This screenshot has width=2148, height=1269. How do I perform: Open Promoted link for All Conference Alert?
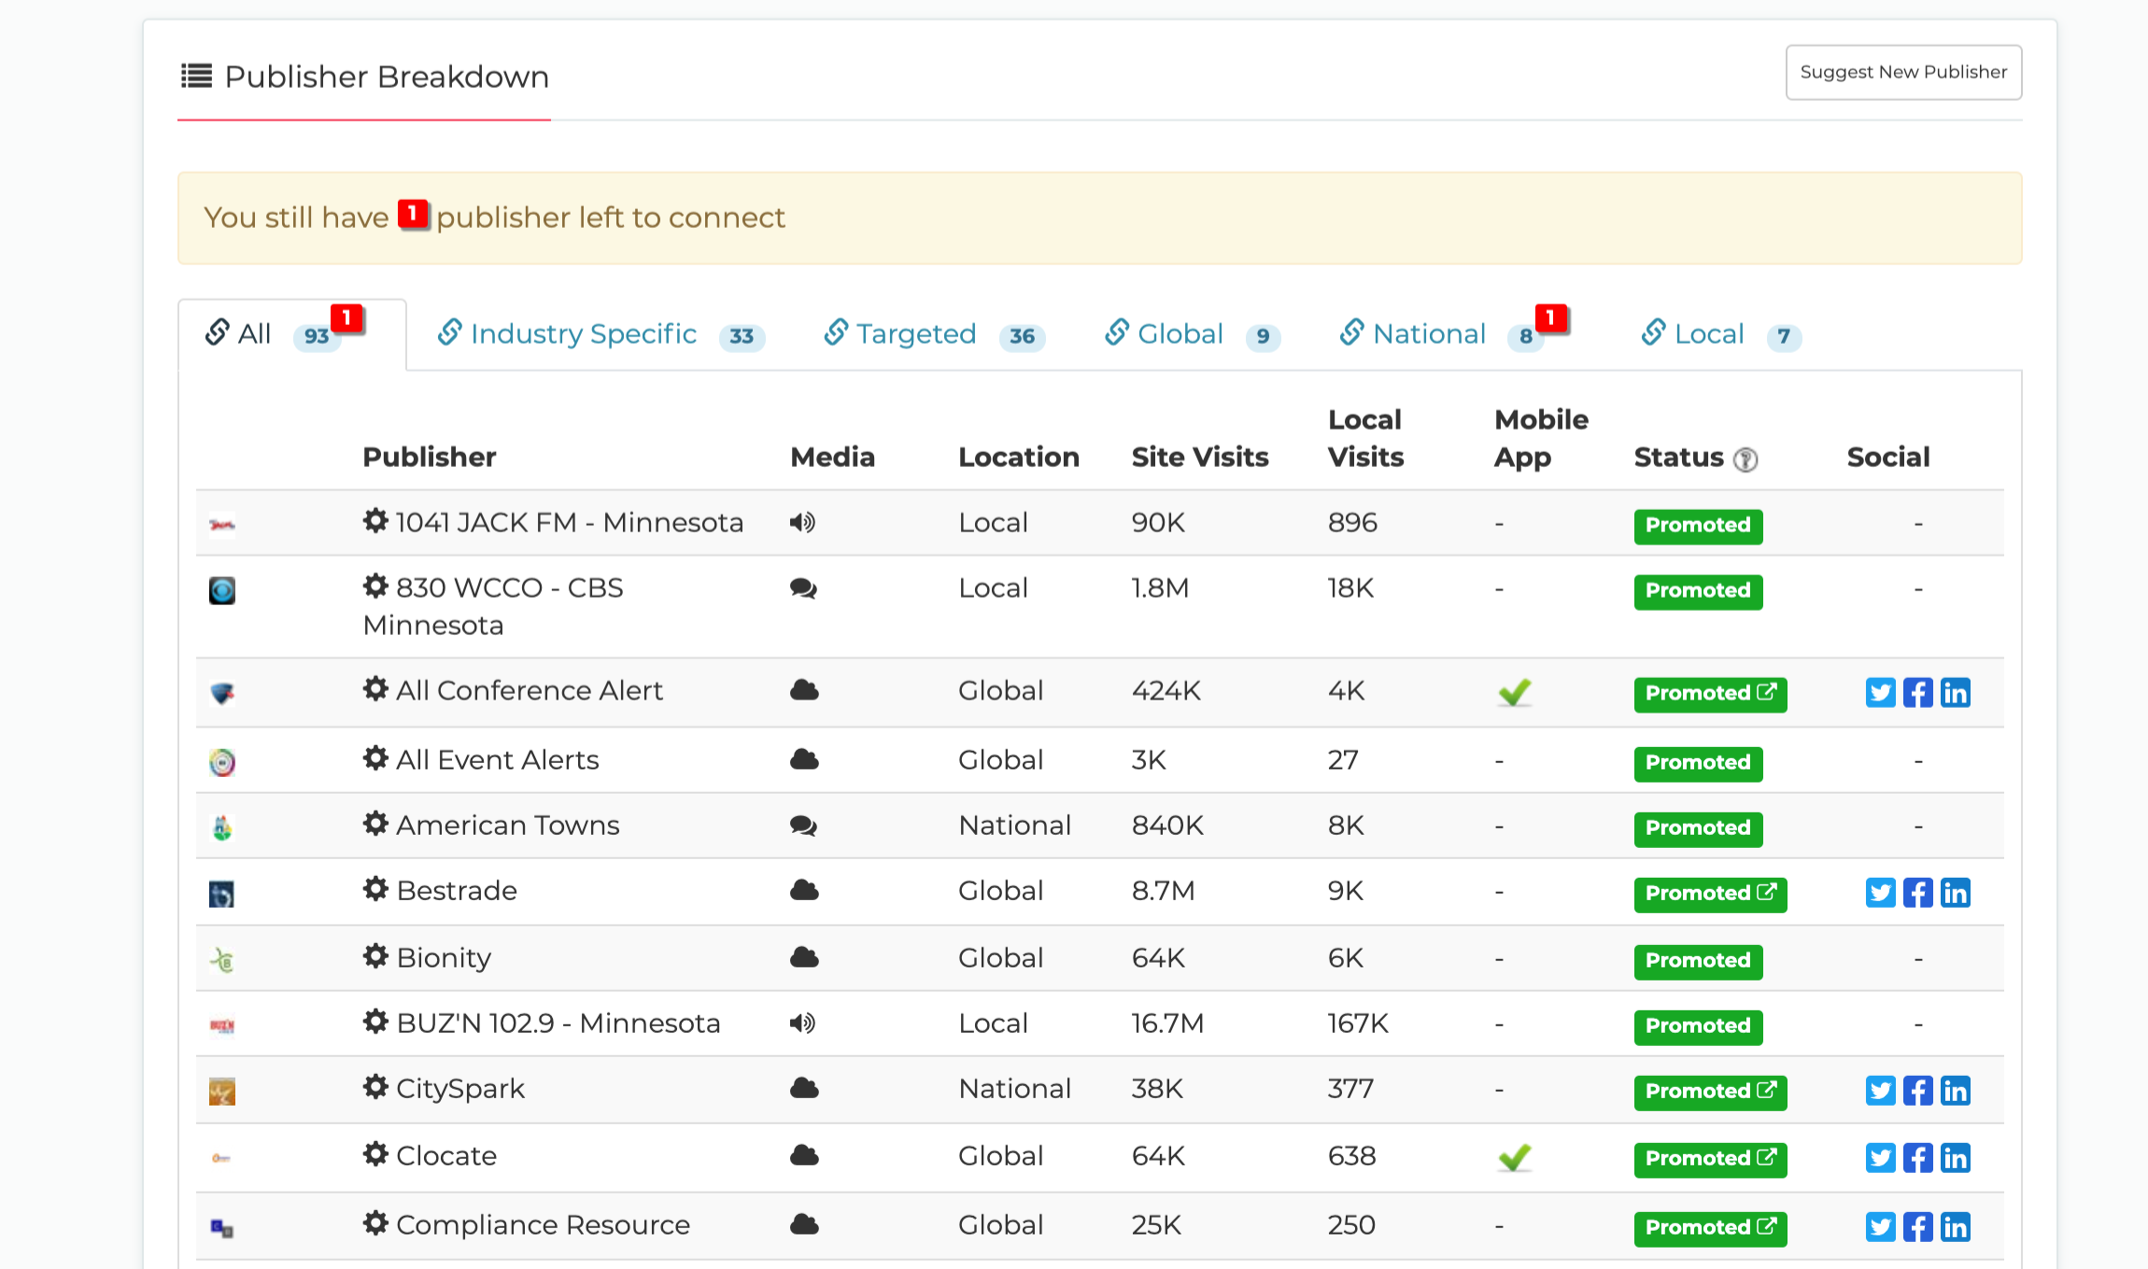click(1710, 695)
